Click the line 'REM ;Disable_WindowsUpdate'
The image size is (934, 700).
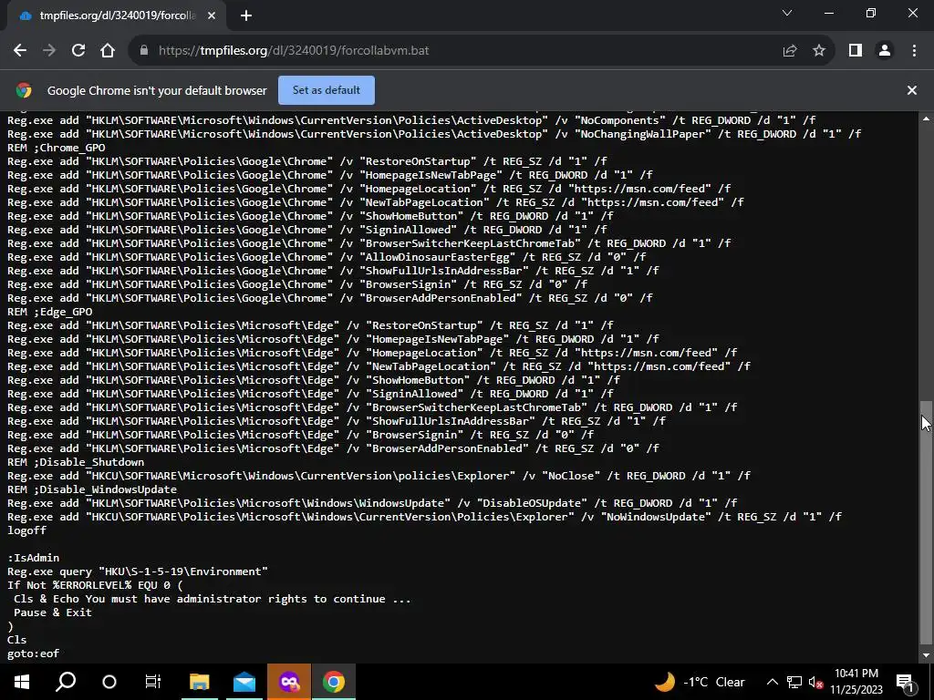tap(92, 489)
